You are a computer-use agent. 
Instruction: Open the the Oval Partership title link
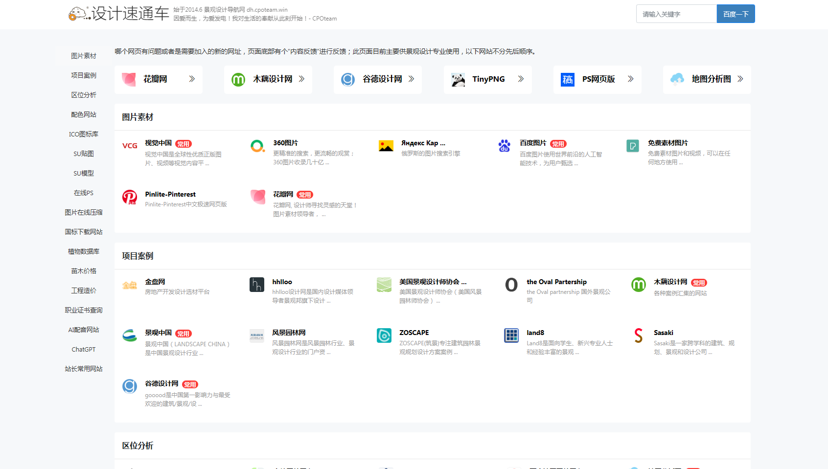tap(556, 282)
